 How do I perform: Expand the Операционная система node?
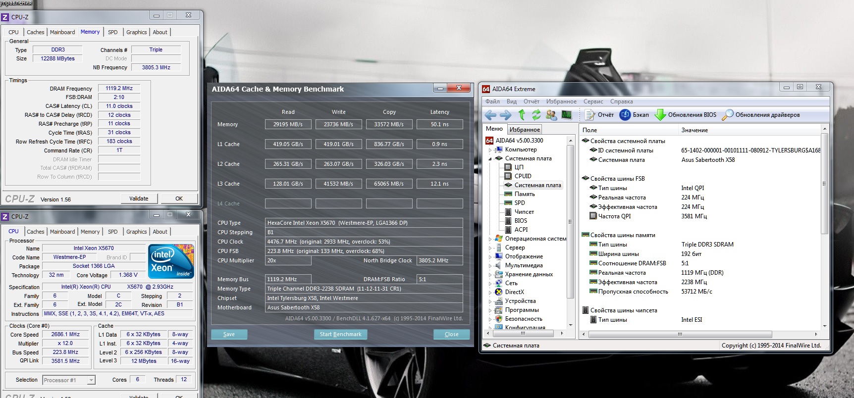pyautogui.click(x=490, y=239)
